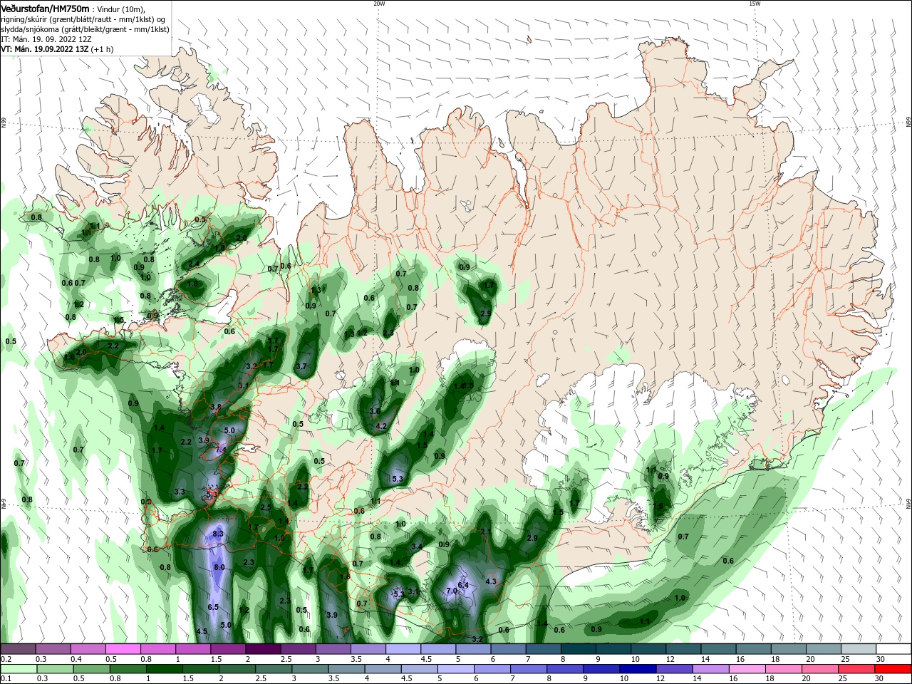Click the 8.0 precipitation value
The width and height of the screenshot is (912, 684).
(x=219, y=567)
